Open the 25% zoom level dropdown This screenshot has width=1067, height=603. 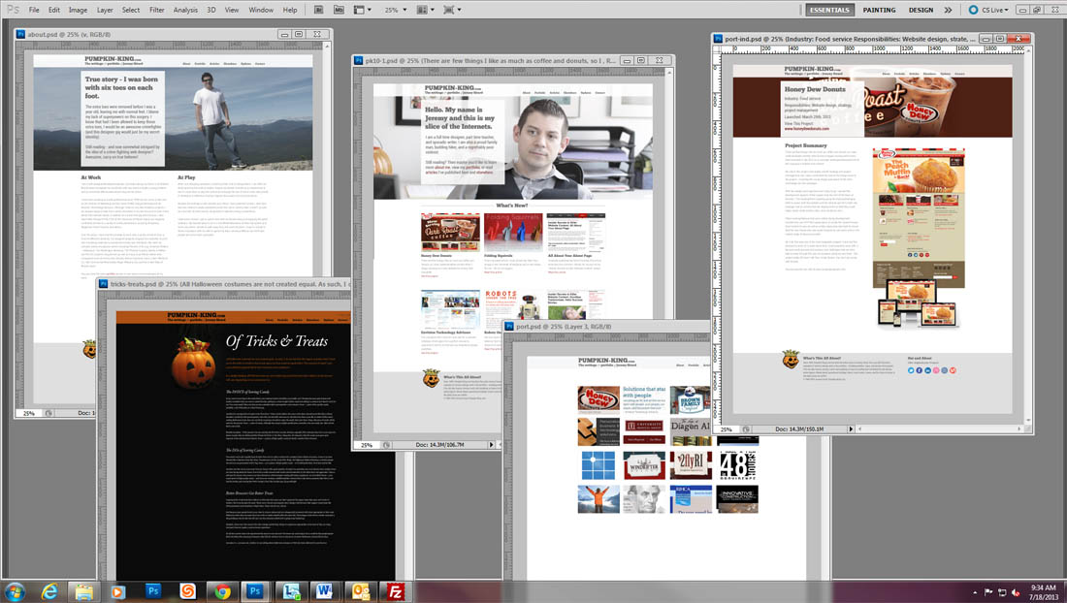pos(396,10)
